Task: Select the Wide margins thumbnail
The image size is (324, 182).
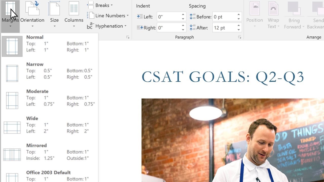Action: point(12,127)
